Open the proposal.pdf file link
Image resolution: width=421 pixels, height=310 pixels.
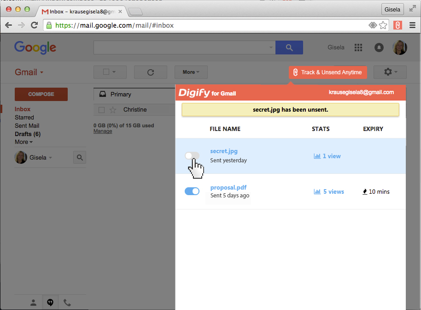click(x=228, y=187)
